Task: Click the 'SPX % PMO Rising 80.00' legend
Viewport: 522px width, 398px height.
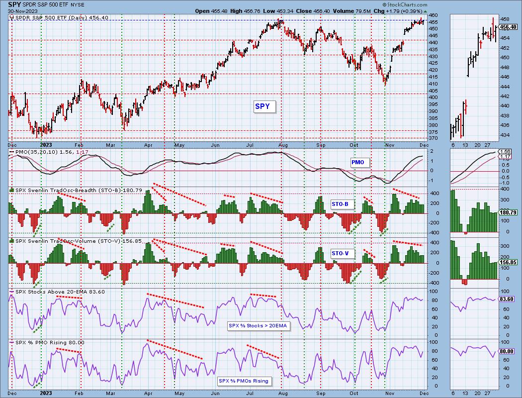Action: coord(50,342)
